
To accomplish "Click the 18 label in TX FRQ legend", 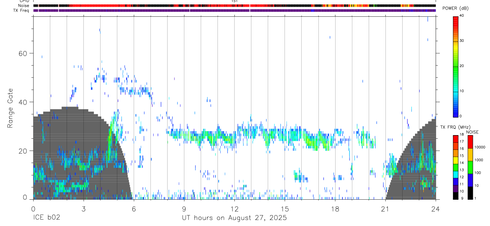I will tap(462, 134).
